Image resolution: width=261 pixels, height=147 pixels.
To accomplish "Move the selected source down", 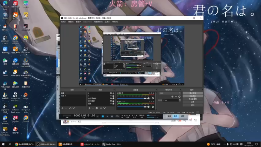I will tap(104, 108).
